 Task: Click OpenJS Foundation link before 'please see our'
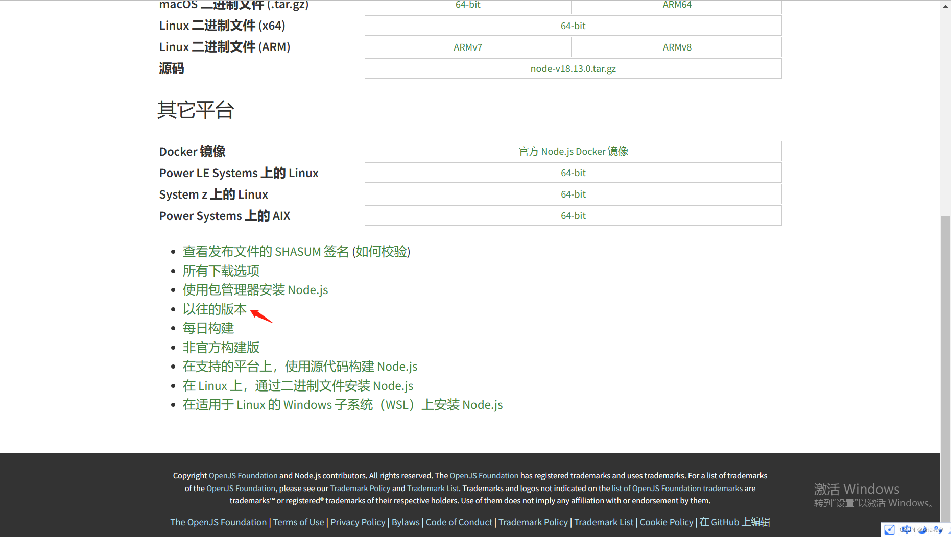tap(241, 488)
